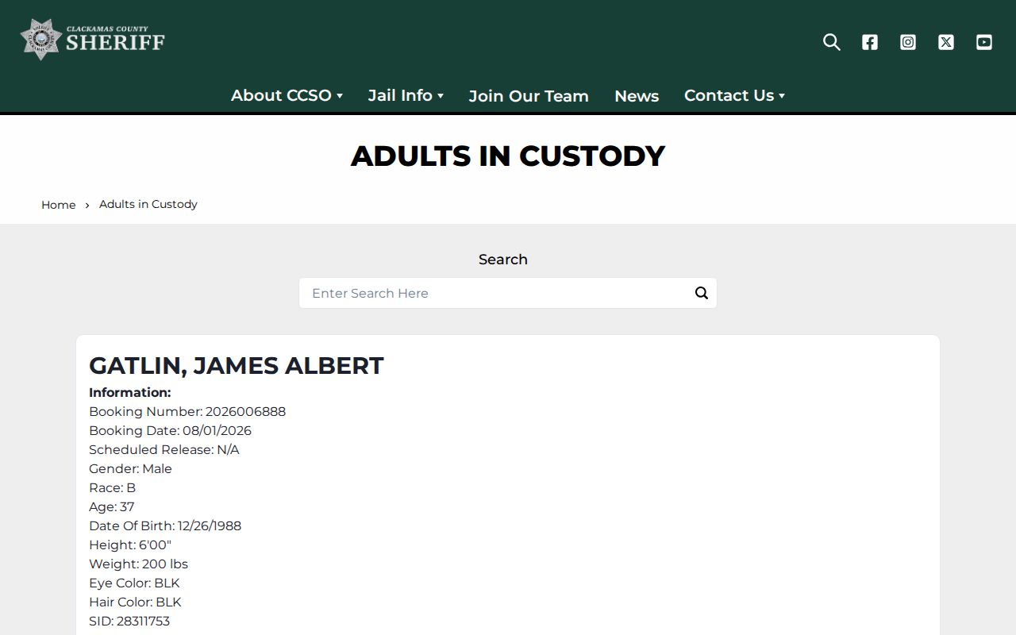Expand the Contact Us menu

pyautogui.click(x=734, y=95)
